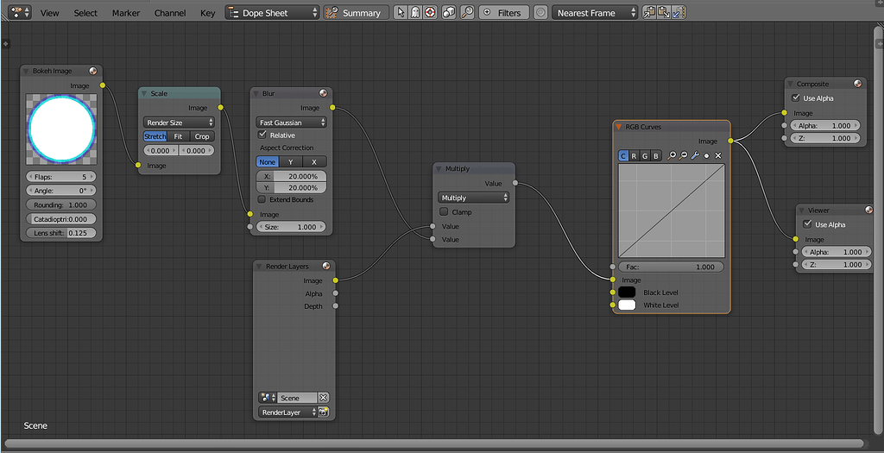Toggle the RGB Curves clipping dot icon
This screenshot has width=884, height=453.
pos(706,156)
